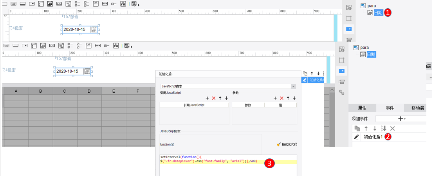This screenshot has height=176, width=433.
Task: Select the label widget in the lower toolbar
Action: 6,45
